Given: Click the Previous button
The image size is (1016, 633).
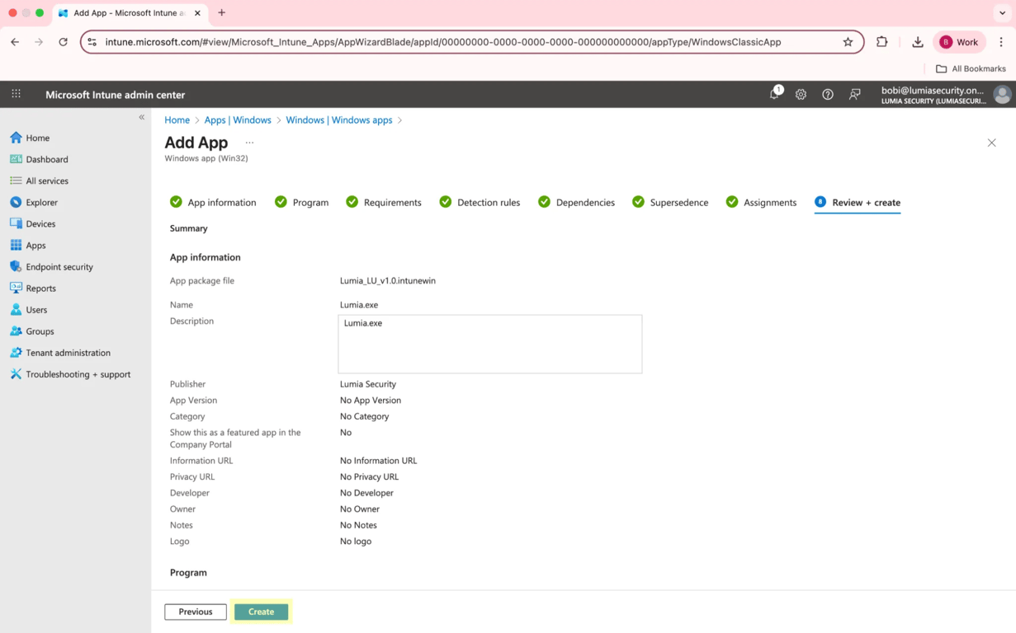Looking at the screenshot, I should point(196,612).
